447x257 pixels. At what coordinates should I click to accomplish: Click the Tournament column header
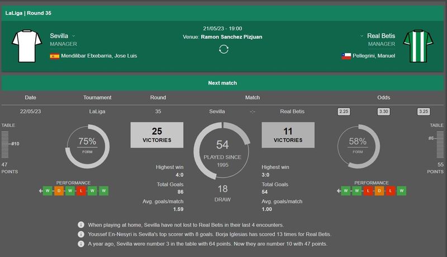tap(97, 97)
